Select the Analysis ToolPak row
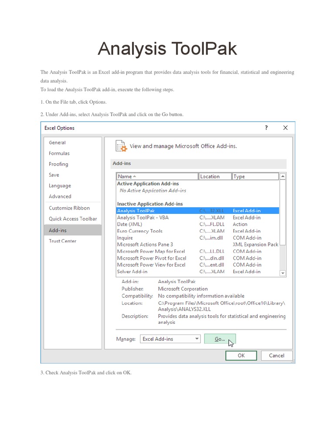The image size is (335, 446). point(198,211)
